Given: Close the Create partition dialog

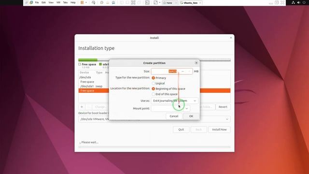Looking at the screenshot, I should (x=197, y=63).
